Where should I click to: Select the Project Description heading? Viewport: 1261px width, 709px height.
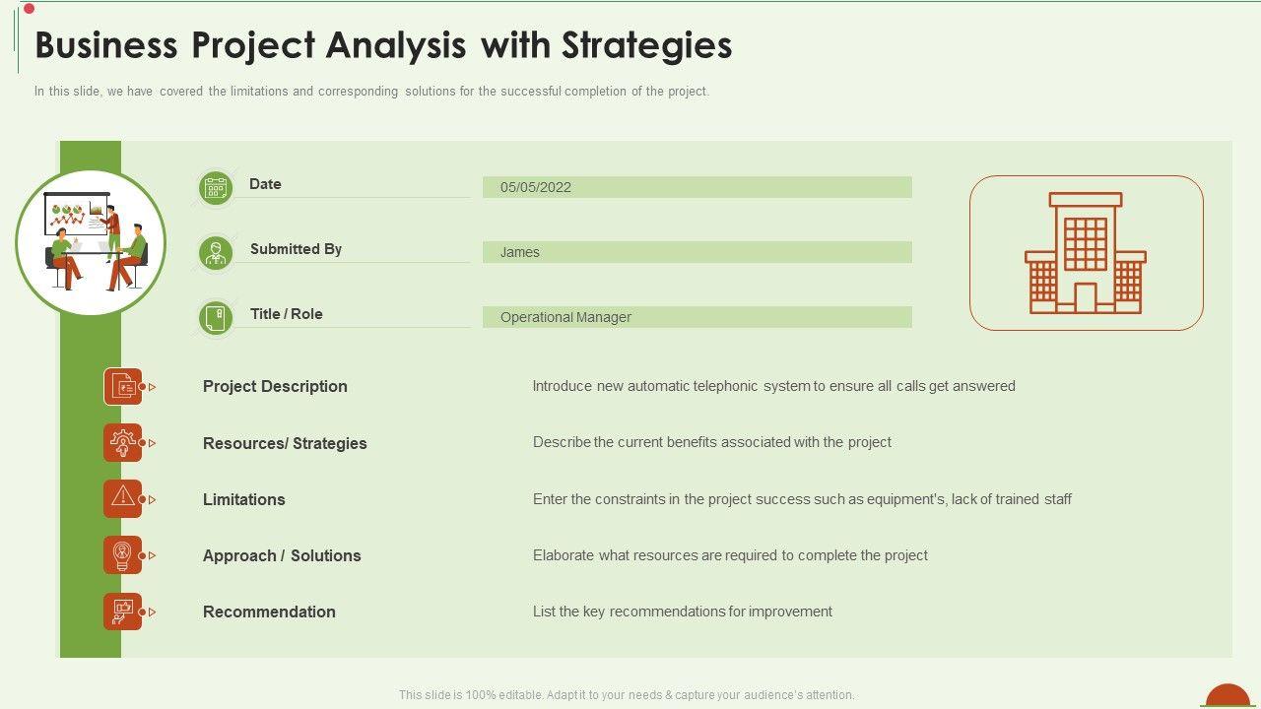[x=275, y=387]
